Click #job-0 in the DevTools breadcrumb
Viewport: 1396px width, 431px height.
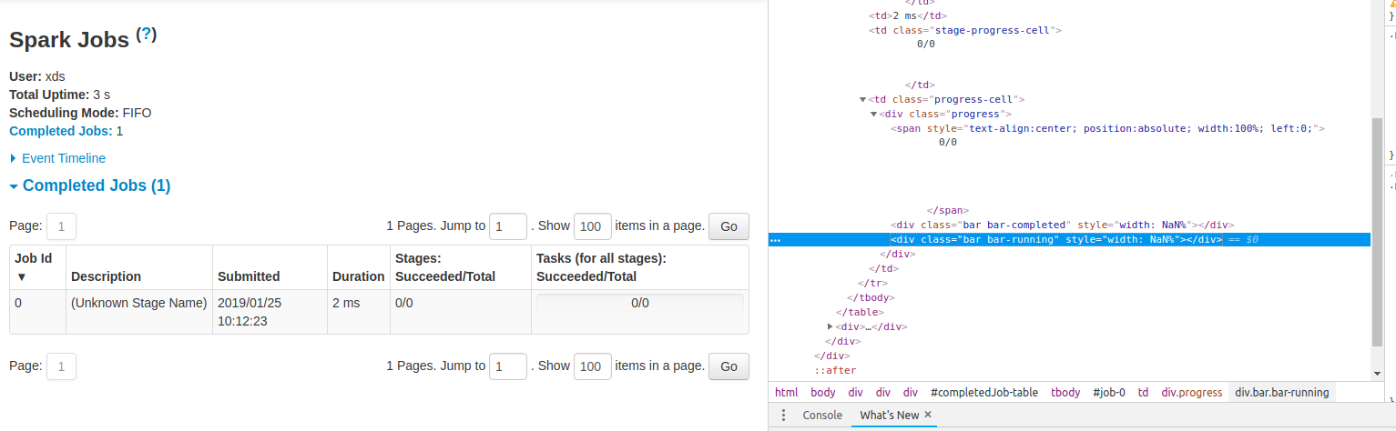1109,393
